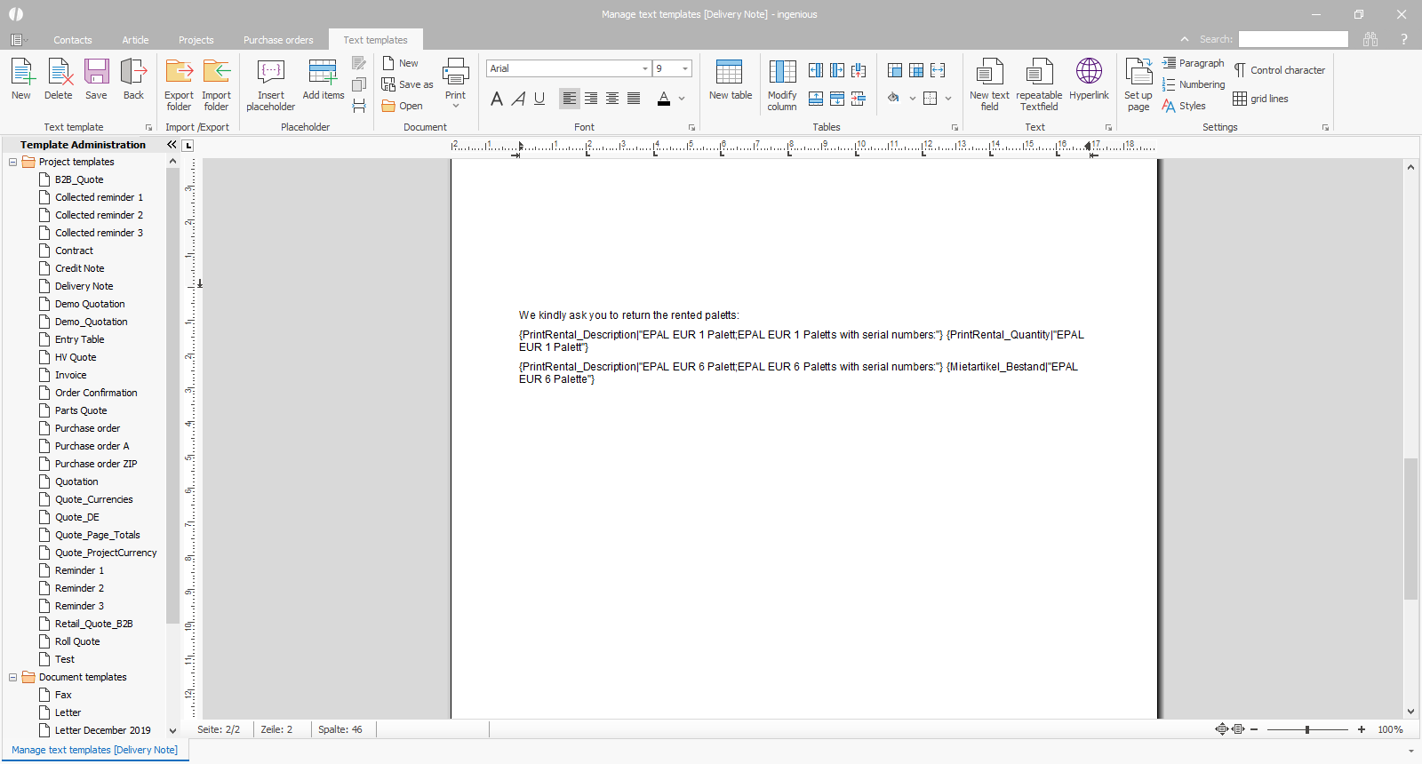This screenshot has height=764, width=1422.
Task: Open the Contacts tab
Action: [x=72, y=40]
